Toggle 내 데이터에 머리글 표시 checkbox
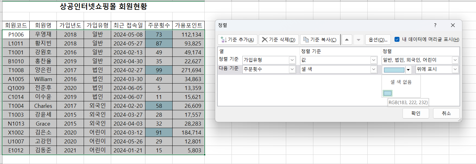Viewport: 476px width, 164px height. click(x=397, y=39)
